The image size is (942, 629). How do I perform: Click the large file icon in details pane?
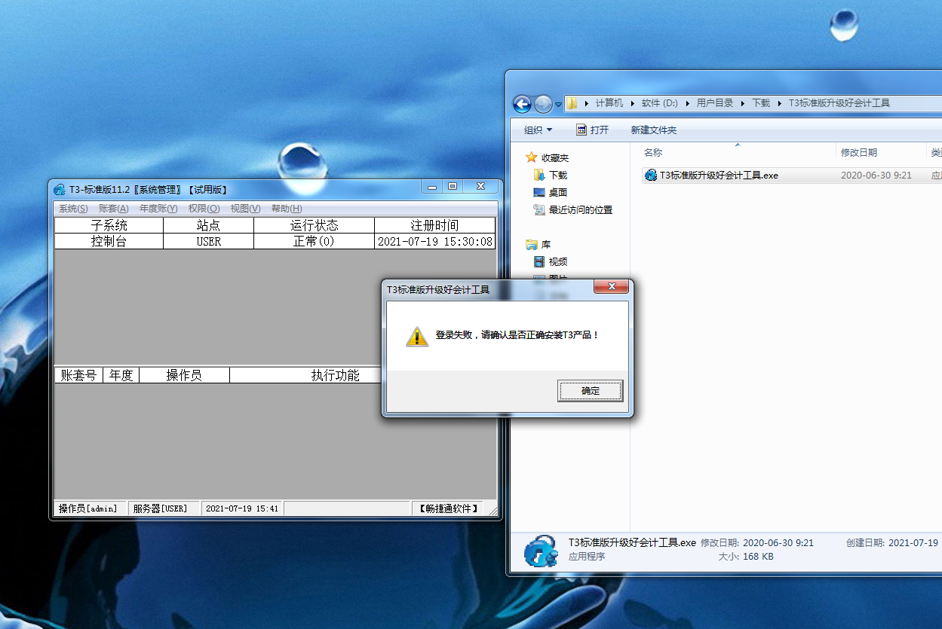pyautogui.click(x=542, y=551)
